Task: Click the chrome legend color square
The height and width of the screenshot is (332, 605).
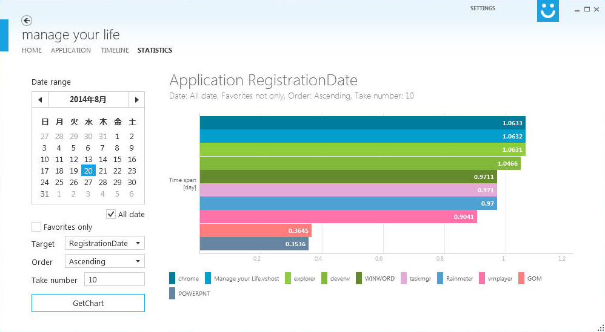Action: tap(173, 279)
